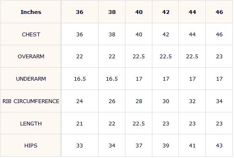Select hips value 37 under size 40
Viewport: 234px width, 158px height.
coord(139,146)
